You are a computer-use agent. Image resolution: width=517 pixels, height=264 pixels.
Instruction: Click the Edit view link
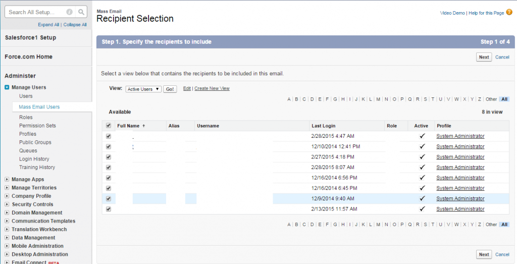[x=187, y=88]
